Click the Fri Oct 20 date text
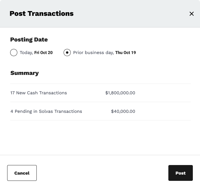200x191 pixels. click(x=43, y=53)
